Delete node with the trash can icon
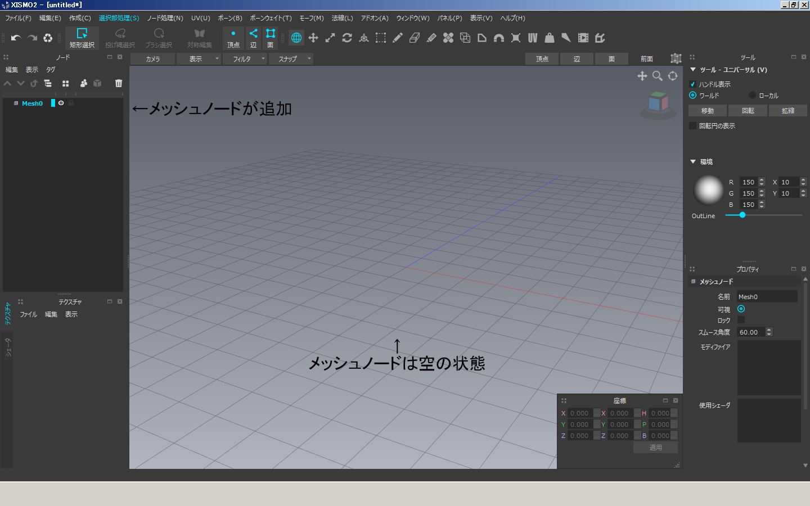 (x=119, y=83)
